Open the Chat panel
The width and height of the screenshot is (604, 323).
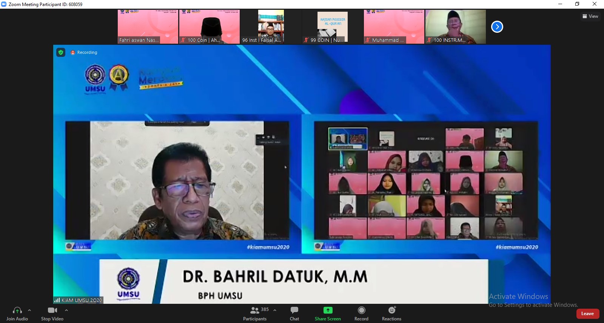pos(294,314)
